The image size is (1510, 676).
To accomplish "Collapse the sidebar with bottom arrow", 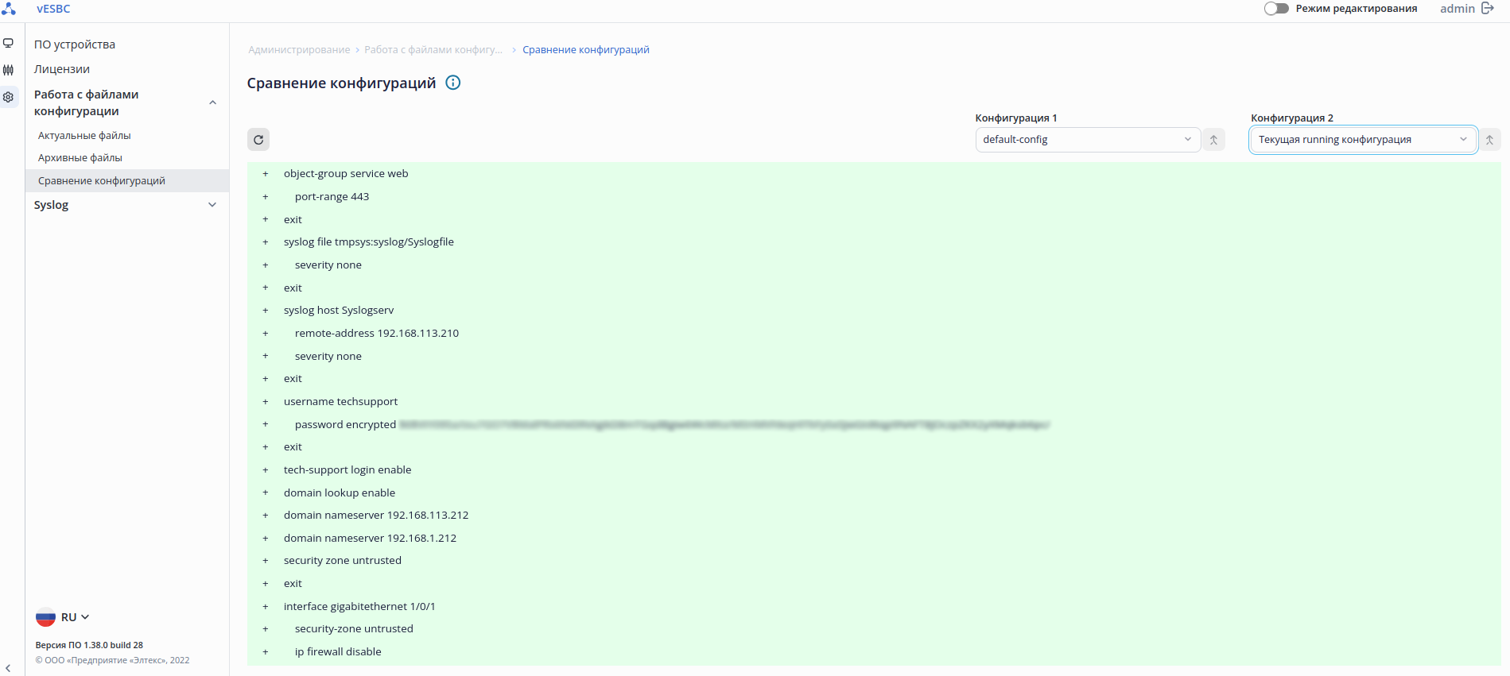I will pyautogui.click(x=8, y=668).
